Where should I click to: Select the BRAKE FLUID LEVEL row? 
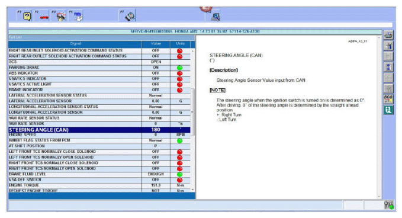[99, 174]
